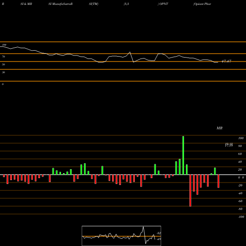Click the 'SI(TM)' header label
The height and width of the screenshot is (246, 246).
(x=93, y=4)
